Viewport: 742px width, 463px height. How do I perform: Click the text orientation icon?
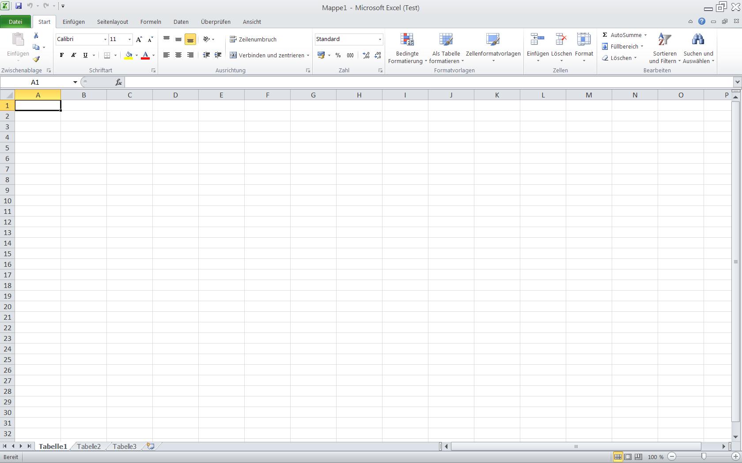[206, 39]
